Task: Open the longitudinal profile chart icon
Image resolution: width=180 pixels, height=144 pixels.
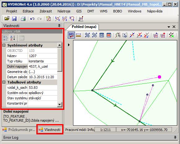Action: pyautogui.click(x=81, y=19)
